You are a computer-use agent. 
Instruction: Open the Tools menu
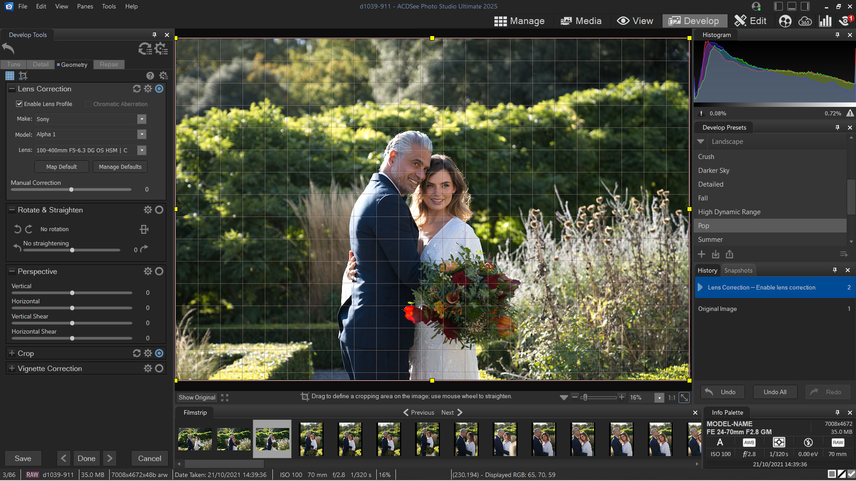click(x=109, y=6)
